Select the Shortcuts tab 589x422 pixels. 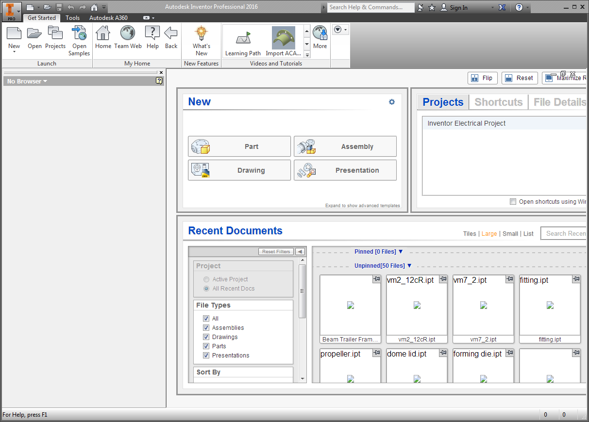coord(499,102)
